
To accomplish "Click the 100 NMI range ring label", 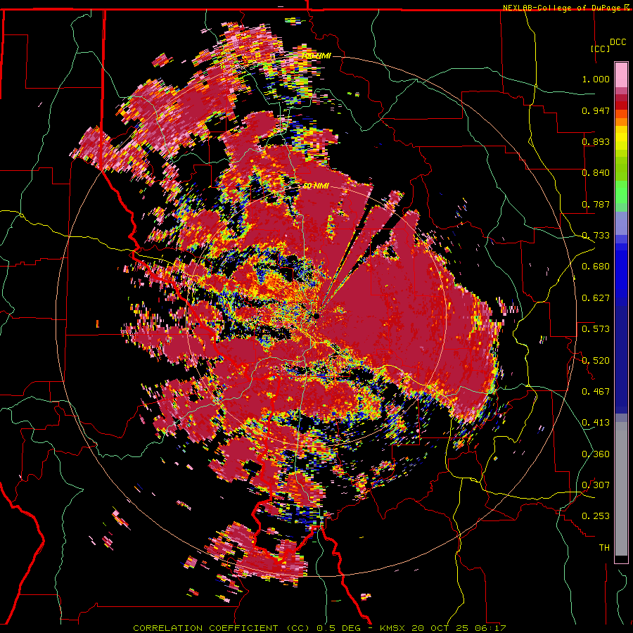I will tap(316, 56).
